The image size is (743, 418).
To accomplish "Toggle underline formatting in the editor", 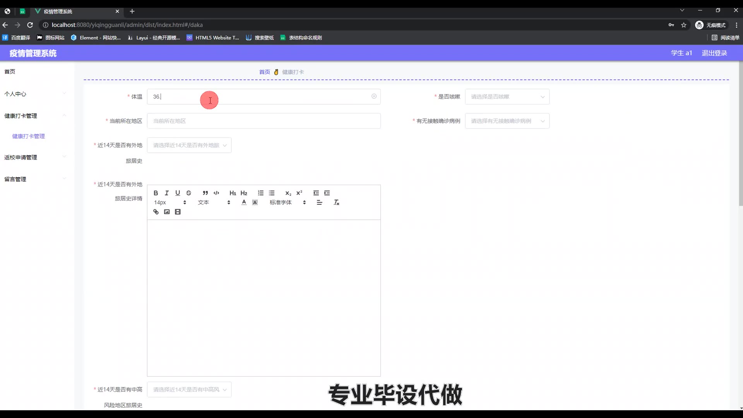I will click(178, 193).
